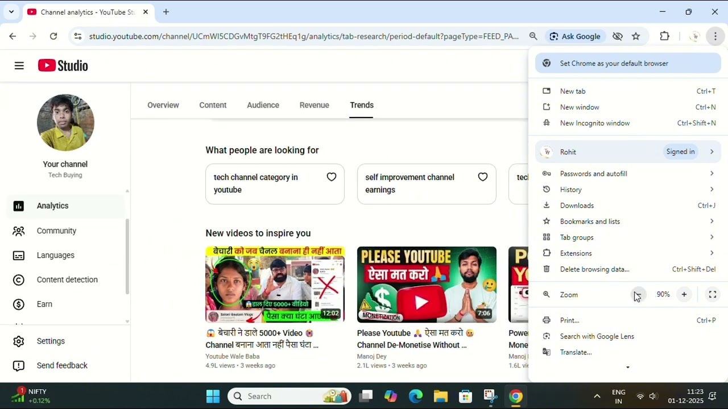
Task: Open the 12:02 Youtube Wale Baba thumbnail
Action: (275, 285)
